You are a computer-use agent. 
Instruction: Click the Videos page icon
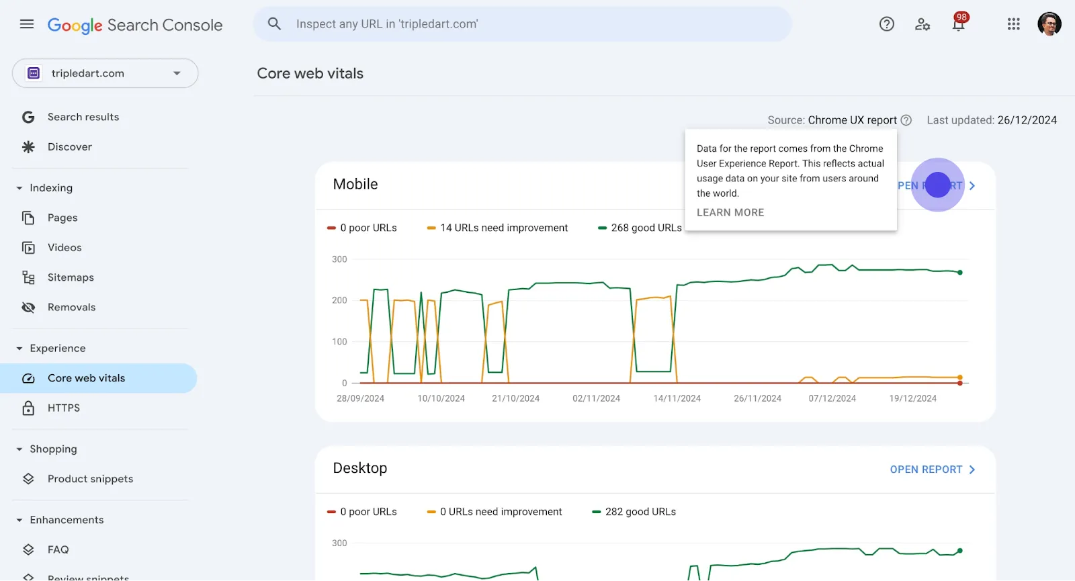(28, 248)
